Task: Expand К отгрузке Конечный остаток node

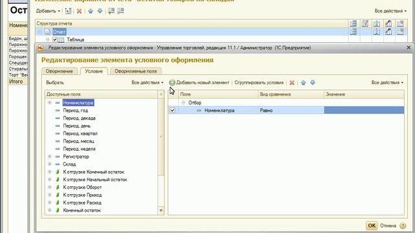Action: tap(49, 172)
